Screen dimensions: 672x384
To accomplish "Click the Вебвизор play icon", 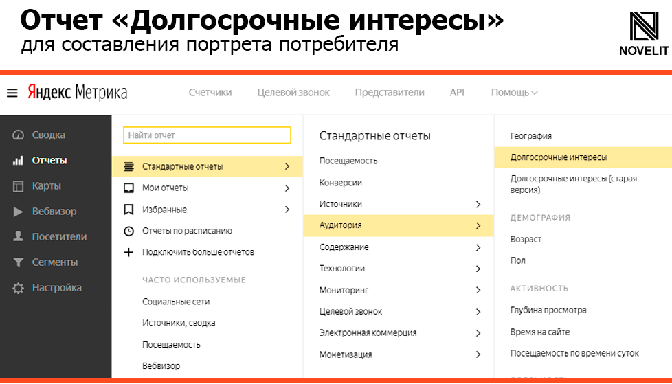I will (18, 212).
